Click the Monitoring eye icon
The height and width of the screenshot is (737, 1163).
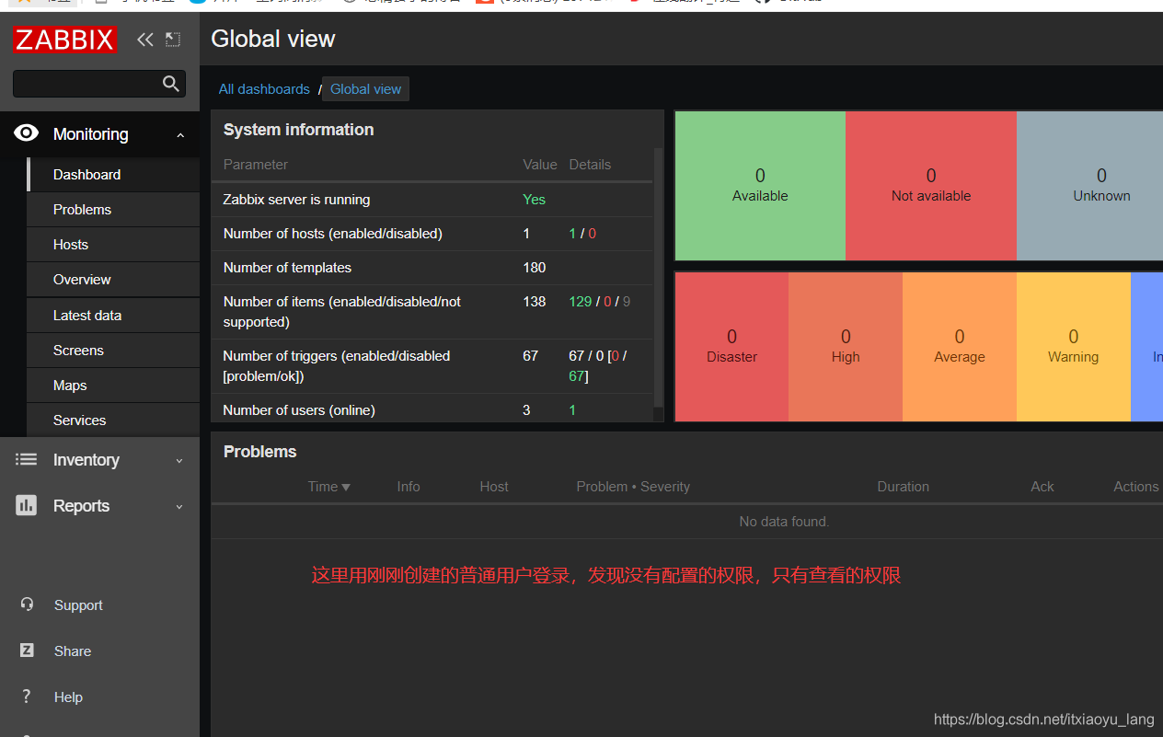point(26,133)
